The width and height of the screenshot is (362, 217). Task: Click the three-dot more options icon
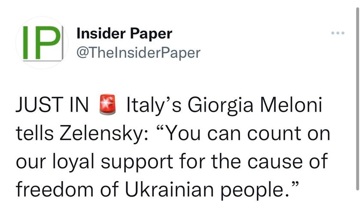click(x=338, y=33)
